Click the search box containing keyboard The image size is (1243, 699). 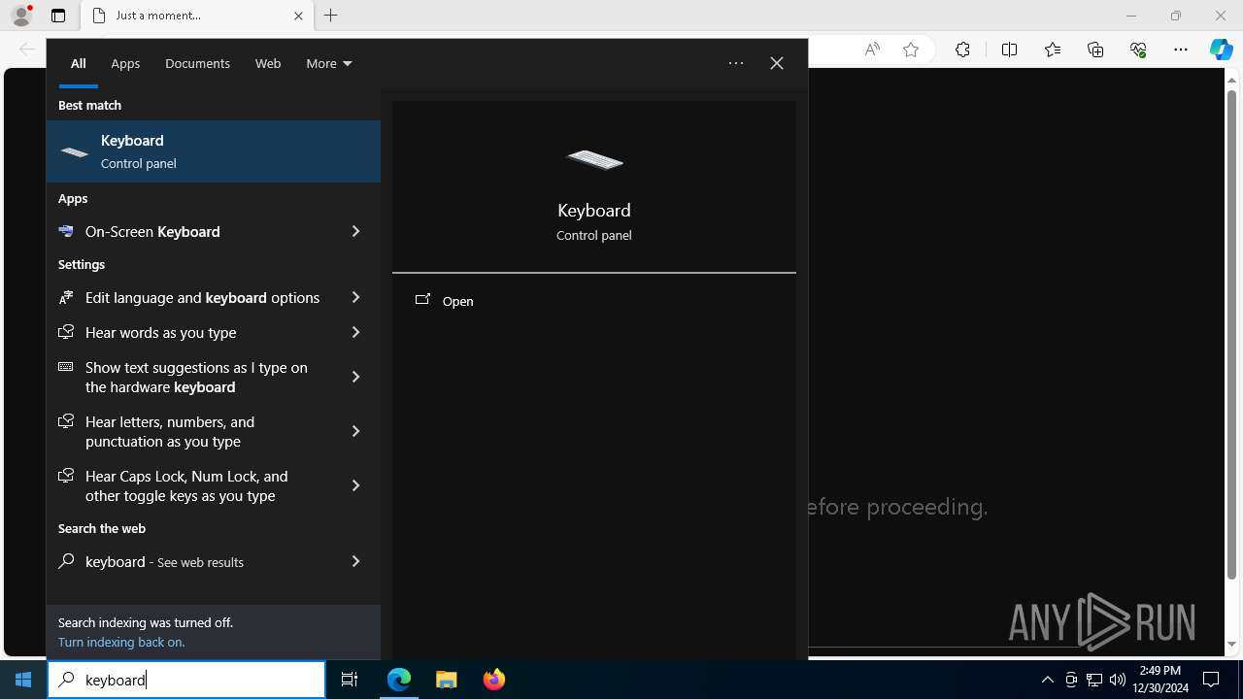pyautogui.click(x=186, y=680)
